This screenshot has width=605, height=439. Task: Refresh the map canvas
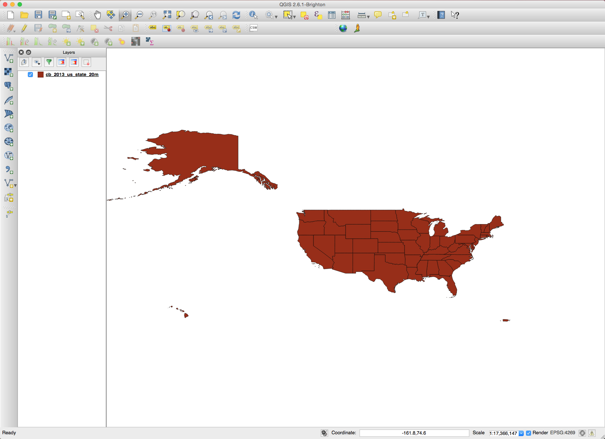click(x=236, y=15)
